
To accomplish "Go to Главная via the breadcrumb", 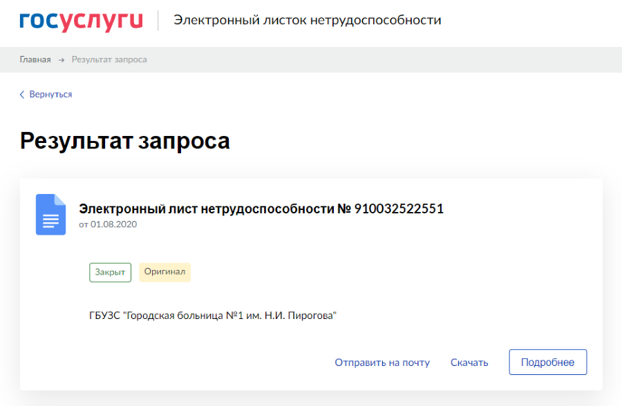I will tap(35, 59).
